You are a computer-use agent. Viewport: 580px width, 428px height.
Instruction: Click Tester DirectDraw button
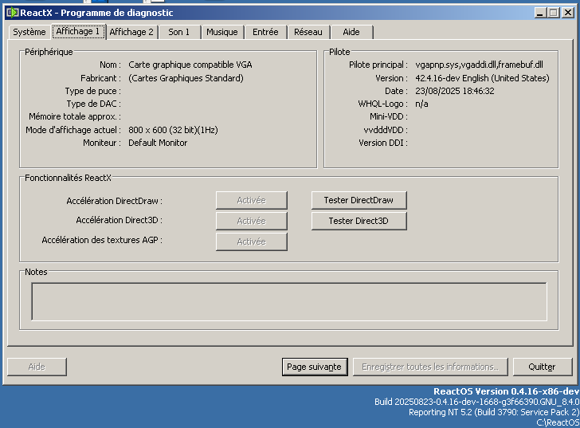tap(359, 200)
